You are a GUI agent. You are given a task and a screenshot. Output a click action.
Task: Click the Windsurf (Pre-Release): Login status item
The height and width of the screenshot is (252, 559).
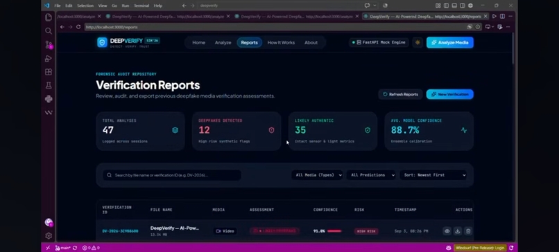(480, 248)
